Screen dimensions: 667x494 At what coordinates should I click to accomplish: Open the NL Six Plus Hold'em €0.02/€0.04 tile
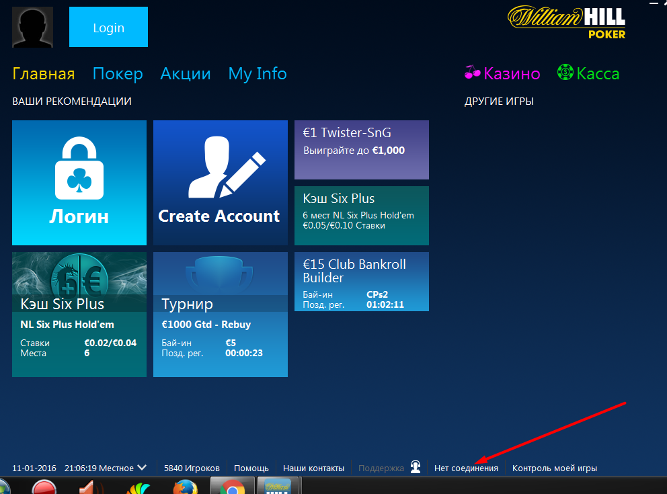(x=79, y=315)
